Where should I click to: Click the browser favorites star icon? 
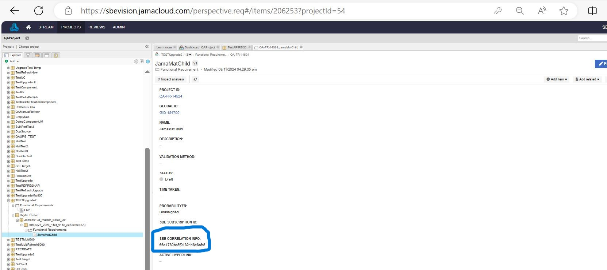(x=564, y=11)
